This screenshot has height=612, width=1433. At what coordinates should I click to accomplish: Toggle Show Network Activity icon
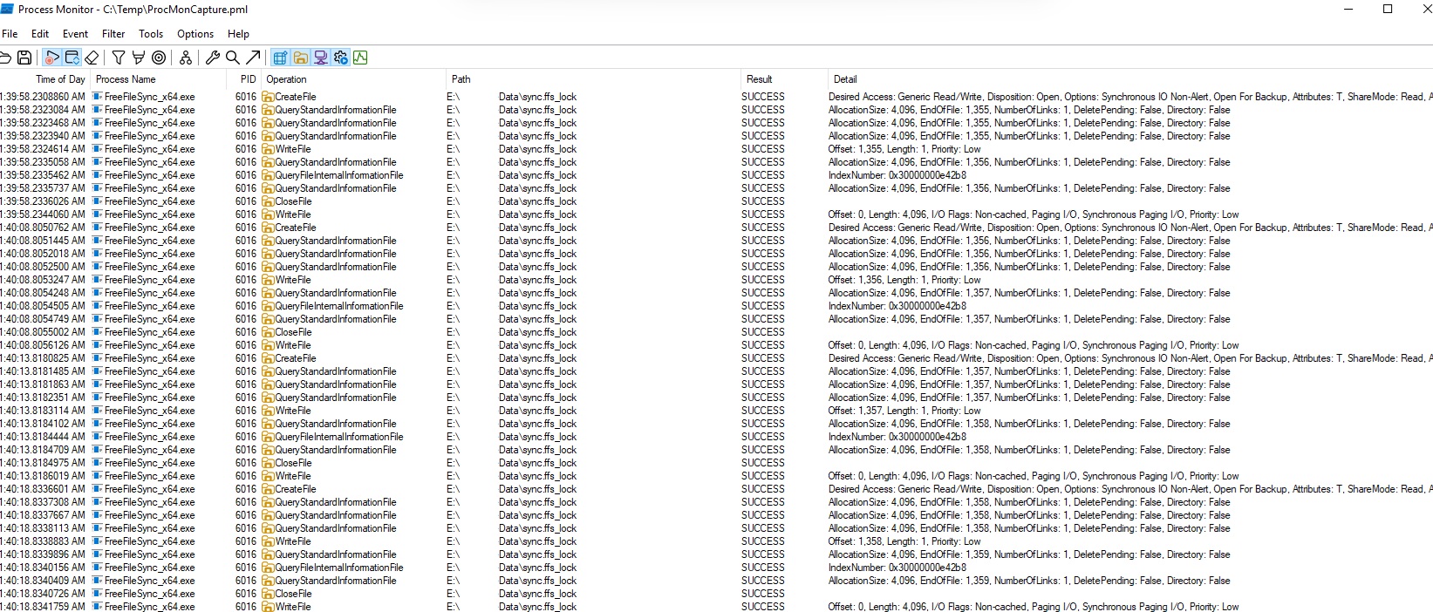coord(320,58)
